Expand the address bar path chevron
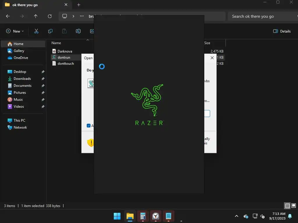 pos(73,16)
